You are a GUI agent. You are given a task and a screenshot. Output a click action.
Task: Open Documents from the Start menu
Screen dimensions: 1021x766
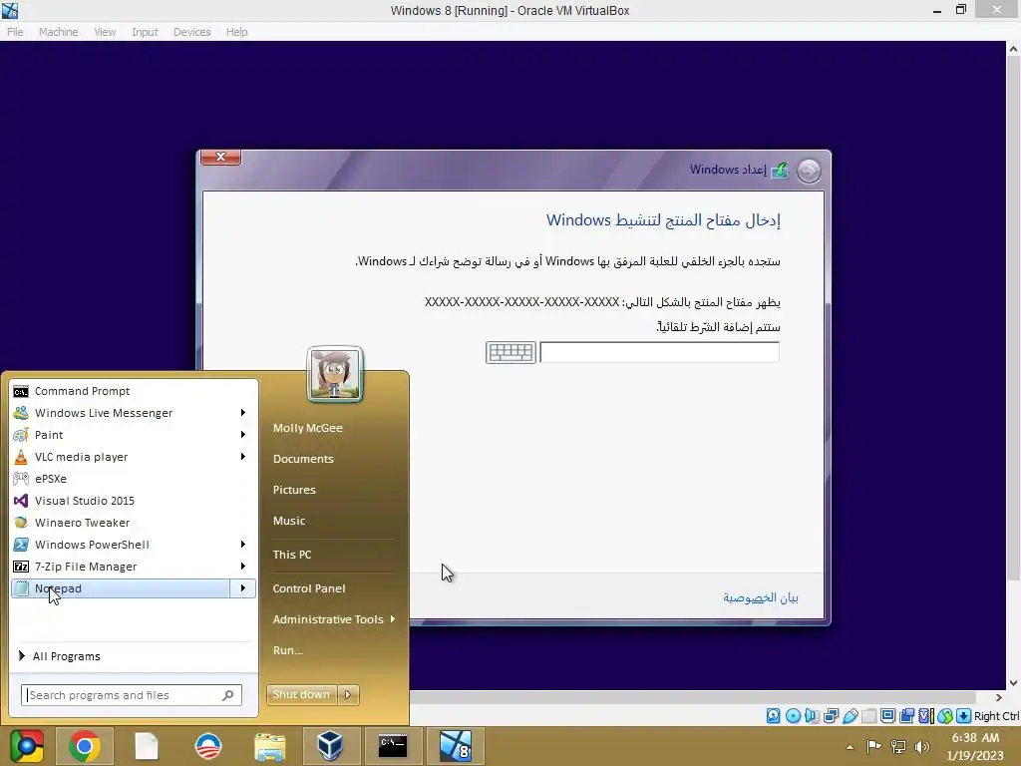(303, 459)
